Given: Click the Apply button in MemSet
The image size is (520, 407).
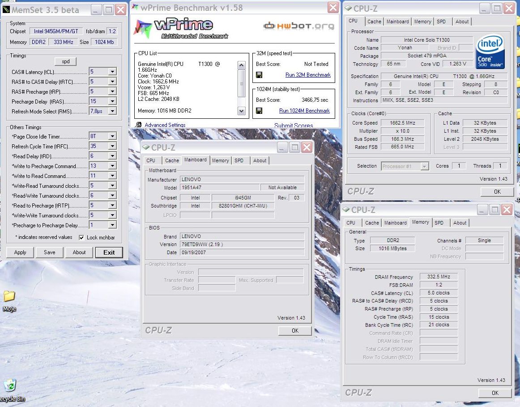Looking at the screenshot, I should tap(20, 252).
